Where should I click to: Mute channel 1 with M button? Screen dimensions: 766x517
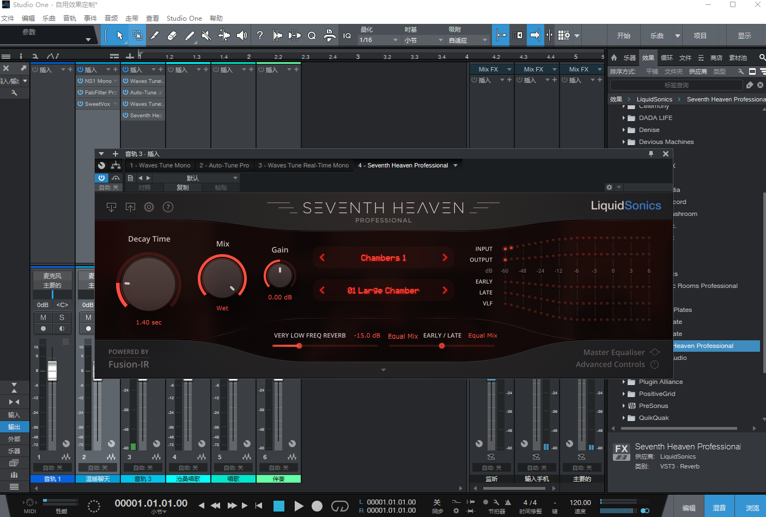(43, 317)
